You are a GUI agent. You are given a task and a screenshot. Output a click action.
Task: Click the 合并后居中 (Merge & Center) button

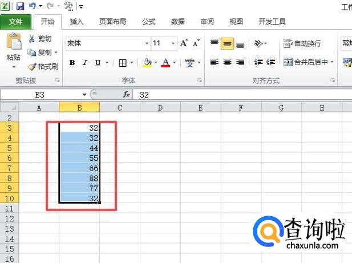point(306,62)
